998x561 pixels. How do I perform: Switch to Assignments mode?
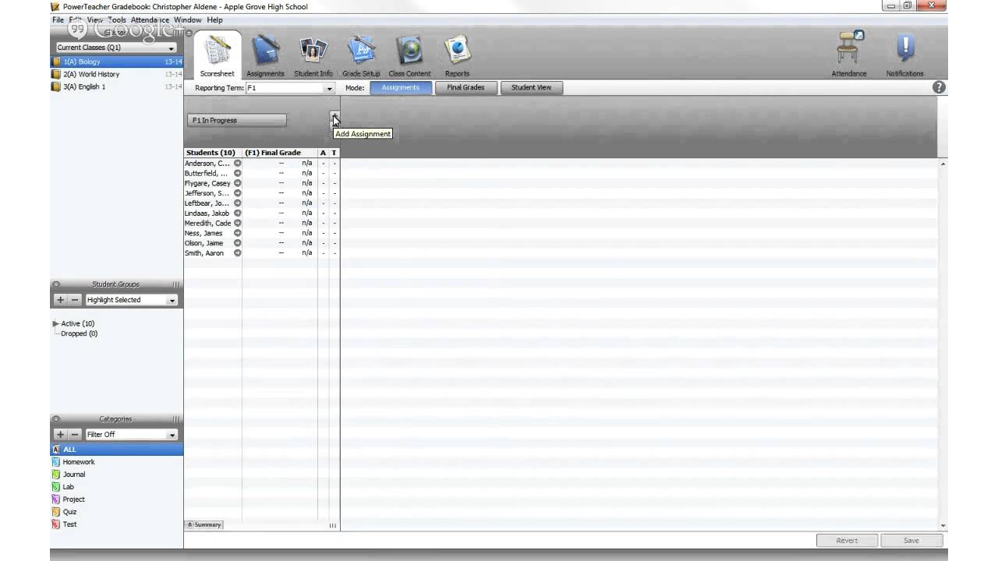tap(401, 87)
